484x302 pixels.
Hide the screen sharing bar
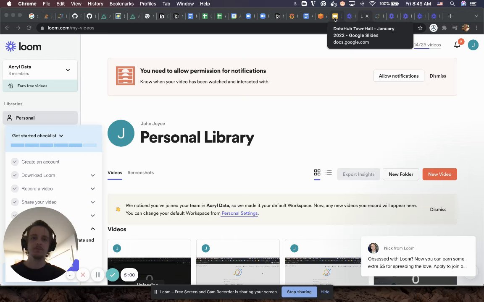click(325, 292)
